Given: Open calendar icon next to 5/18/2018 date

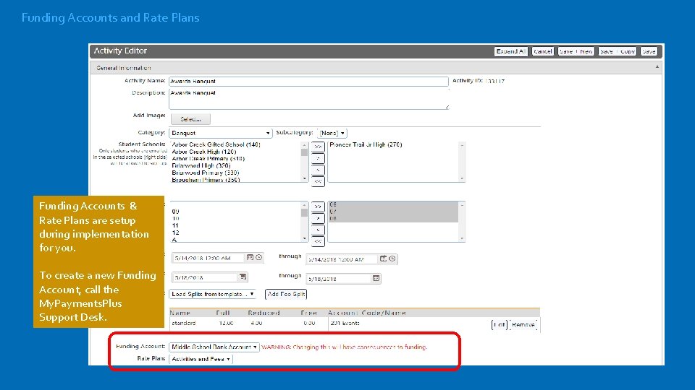Looking at the screenshot, I should click(x=243, y=277).
